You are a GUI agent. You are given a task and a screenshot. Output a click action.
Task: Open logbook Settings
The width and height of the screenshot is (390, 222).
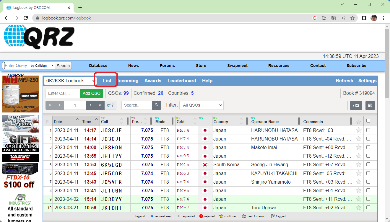[368, 81]
